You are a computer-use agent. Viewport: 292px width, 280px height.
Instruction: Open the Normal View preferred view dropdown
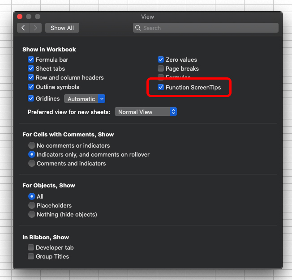tap(146, 112)
